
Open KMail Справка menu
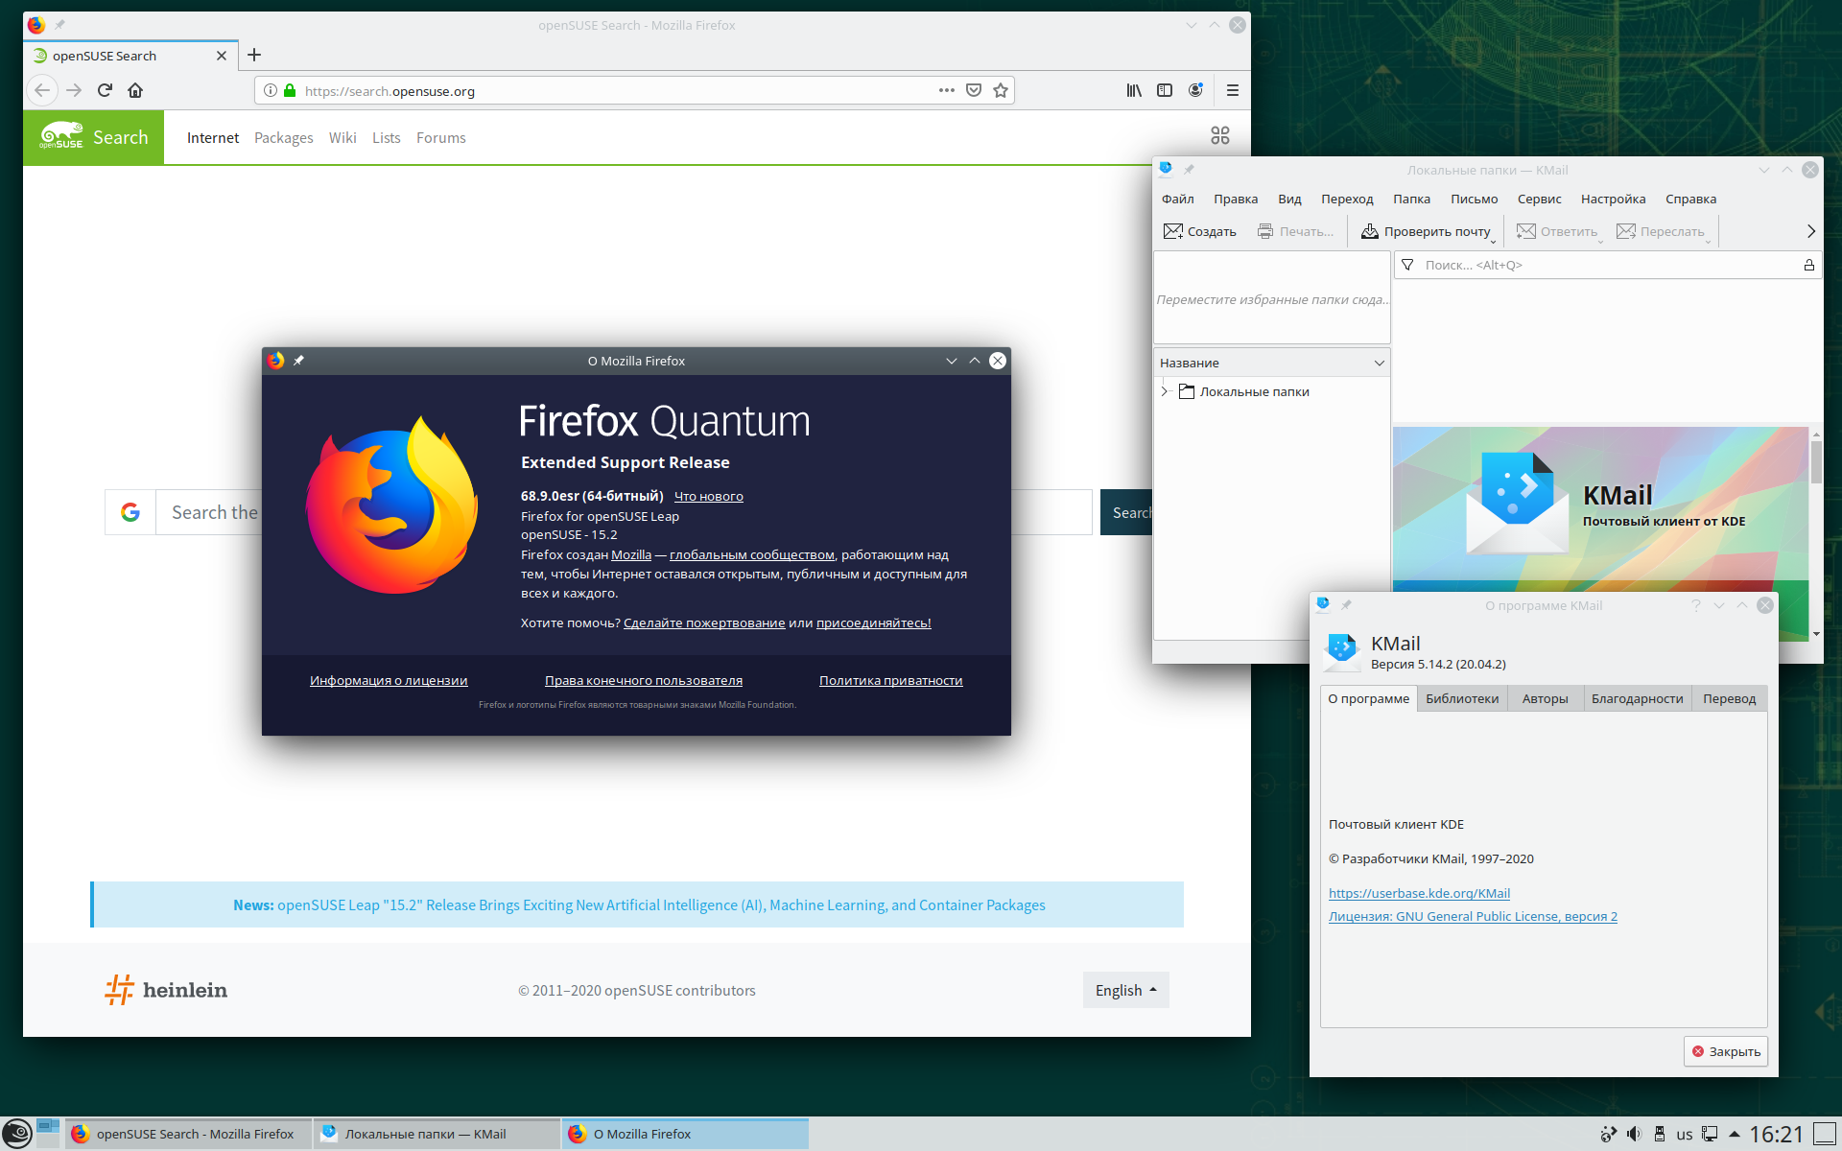pos(1690,200)
